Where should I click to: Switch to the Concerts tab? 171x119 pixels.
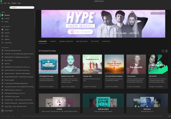[106, 41]
